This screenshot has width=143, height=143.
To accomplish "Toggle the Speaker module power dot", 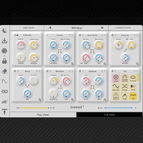I will pyautogui.click(x=80, y=71).
